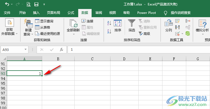210x109 pixels.
Task: Expand the 全部刷新 dropdown arrow
Action: tap(74, 34)
